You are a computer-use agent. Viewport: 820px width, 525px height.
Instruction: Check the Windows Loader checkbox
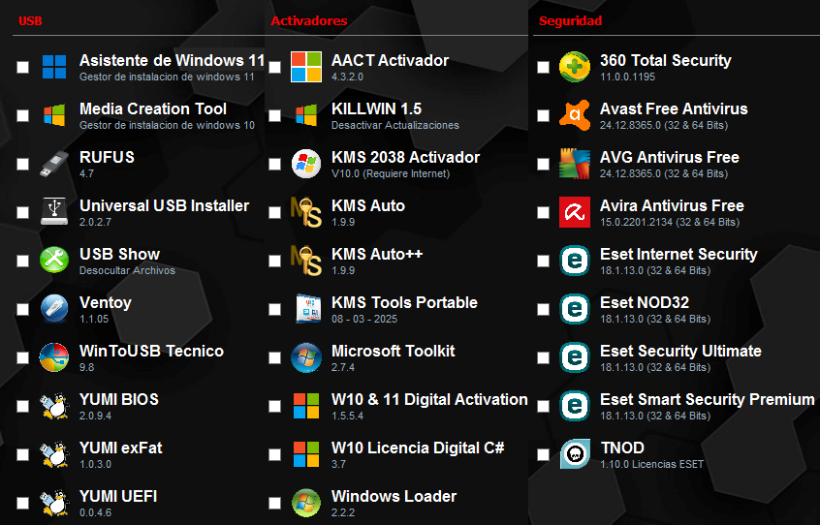274,503
